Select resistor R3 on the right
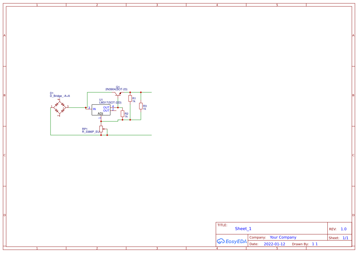The image size is (358, 253). pyautogui.click(x=141, y=106)
